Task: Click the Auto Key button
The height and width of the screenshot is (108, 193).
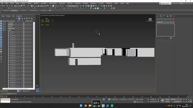Action: (x=168, y=99)
